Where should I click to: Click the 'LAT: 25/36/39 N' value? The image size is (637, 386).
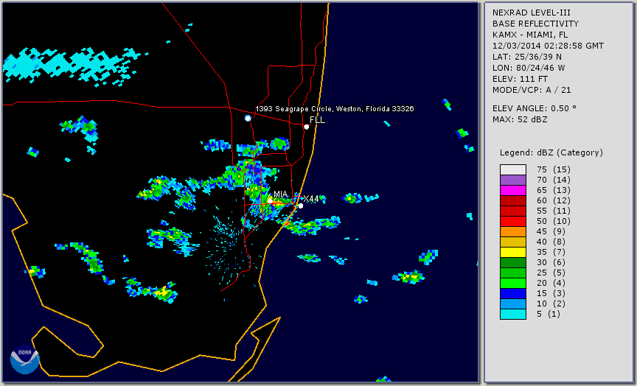pyautogui.click(x=527, y=57)
